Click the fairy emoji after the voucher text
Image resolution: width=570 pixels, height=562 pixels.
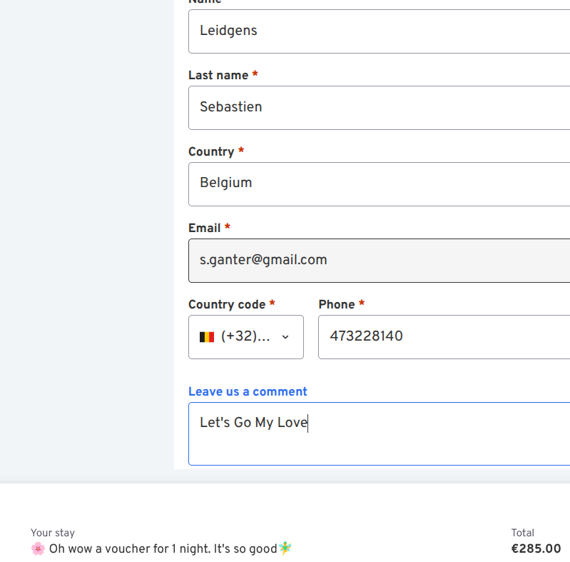(285, 548)
